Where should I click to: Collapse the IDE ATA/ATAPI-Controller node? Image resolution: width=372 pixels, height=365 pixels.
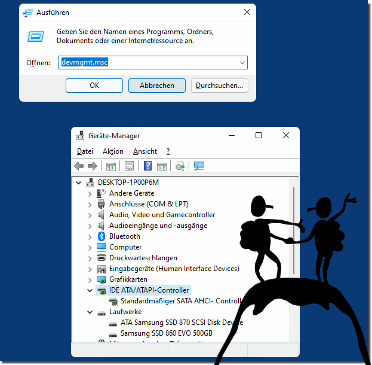90,290
